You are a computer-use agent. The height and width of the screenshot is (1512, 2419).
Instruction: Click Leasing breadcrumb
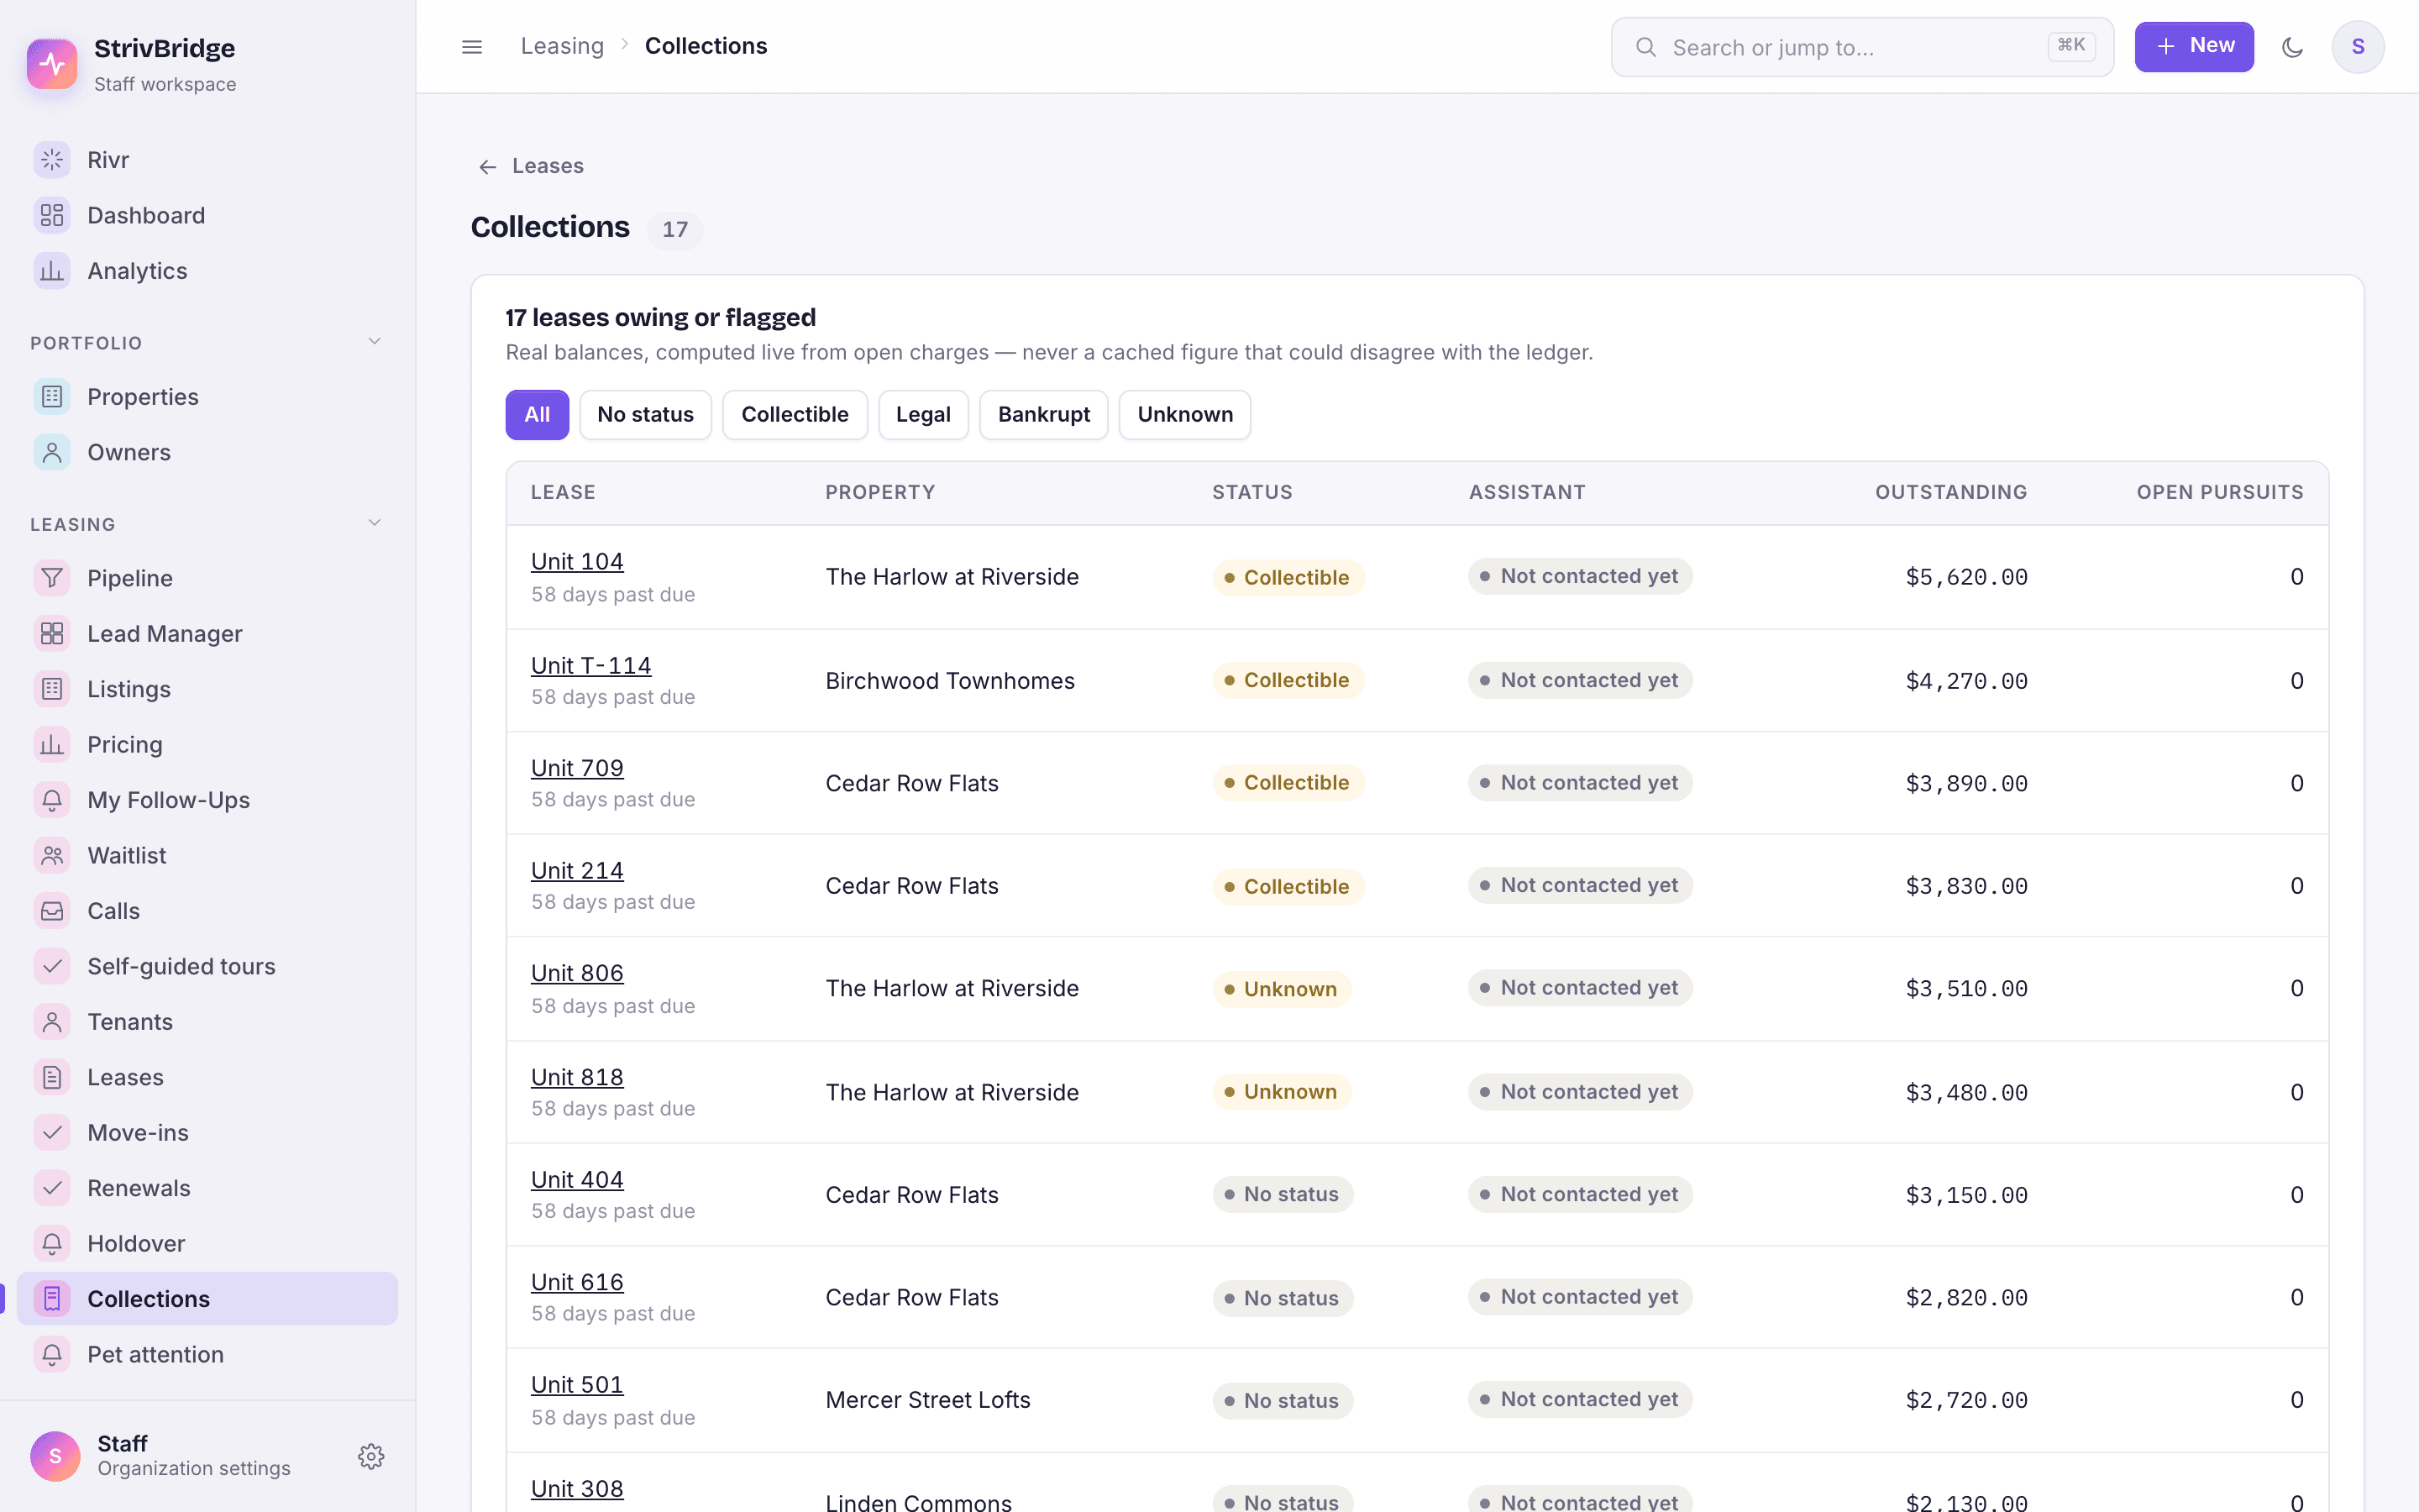pyautogui.click(x=562, y=46)
